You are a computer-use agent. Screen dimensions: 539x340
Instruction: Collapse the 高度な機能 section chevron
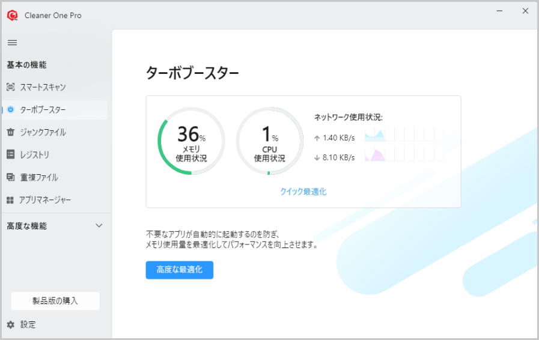[x=99, y=226]
